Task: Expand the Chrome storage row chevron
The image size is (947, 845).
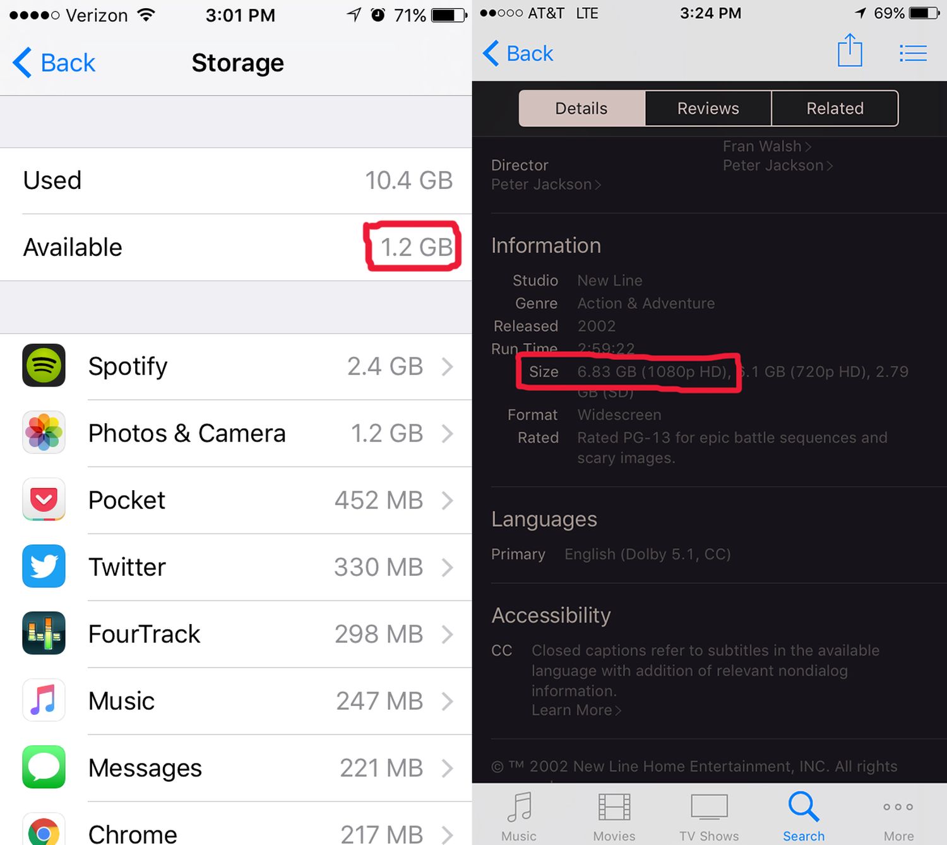Action: click(448, 834)
